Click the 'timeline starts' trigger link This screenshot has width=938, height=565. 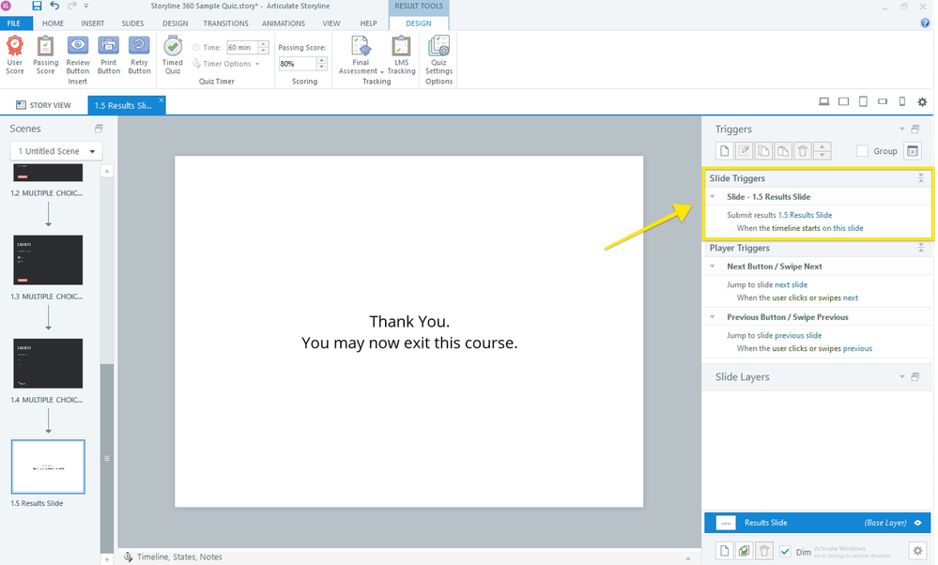coord(794,228)
